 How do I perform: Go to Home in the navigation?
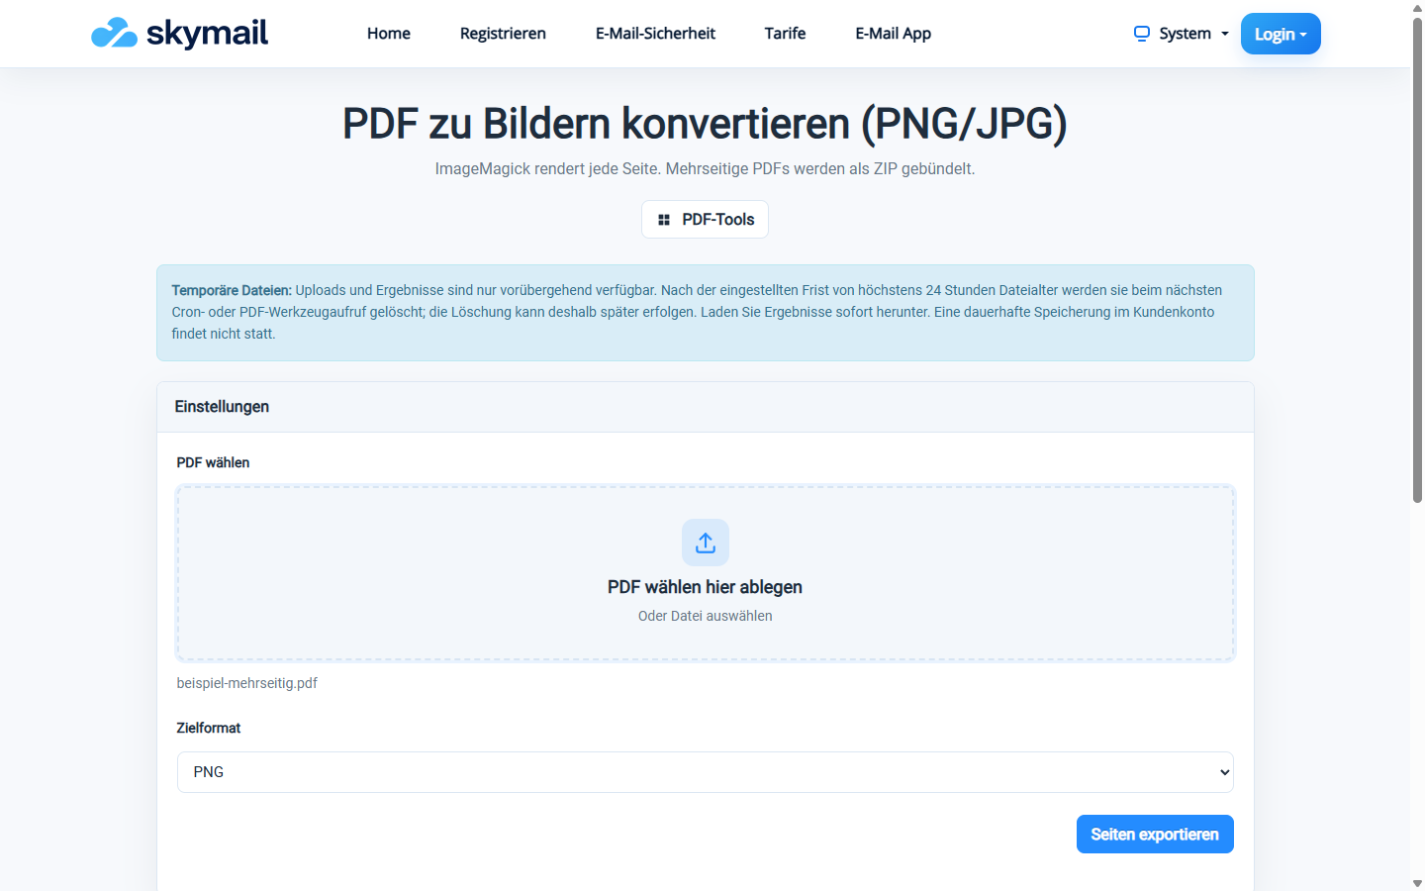coord(389,34)
